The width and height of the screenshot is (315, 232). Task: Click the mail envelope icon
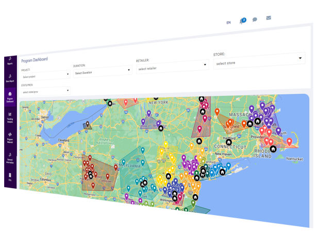click(x=268, y=18)
